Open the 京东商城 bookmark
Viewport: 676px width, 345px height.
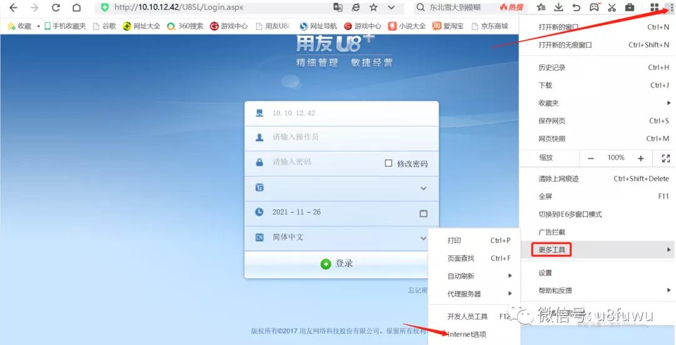tap(489, 26)
